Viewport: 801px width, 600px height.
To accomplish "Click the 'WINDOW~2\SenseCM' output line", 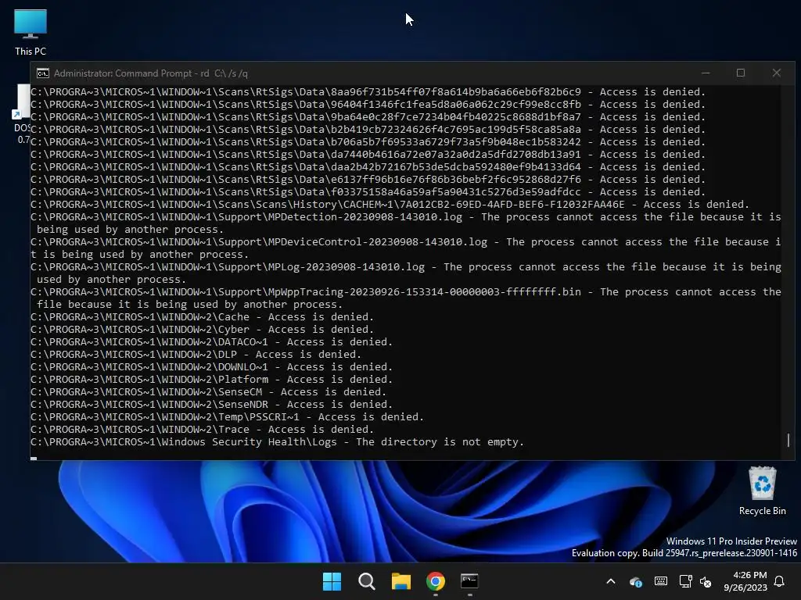I will click(x=208, y=392).
